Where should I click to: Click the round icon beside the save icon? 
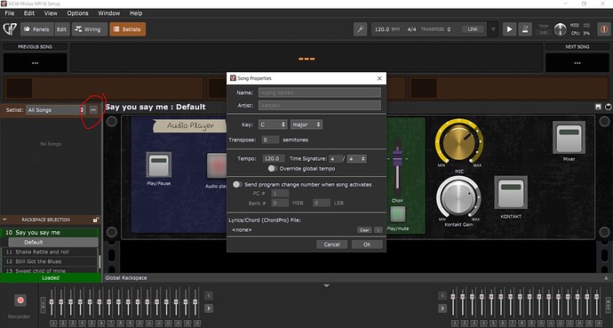pyautogui.click(x=608, y=107)
